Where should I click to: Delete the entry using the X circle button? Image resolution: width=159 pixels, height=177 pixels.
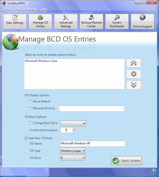[134, 74]
